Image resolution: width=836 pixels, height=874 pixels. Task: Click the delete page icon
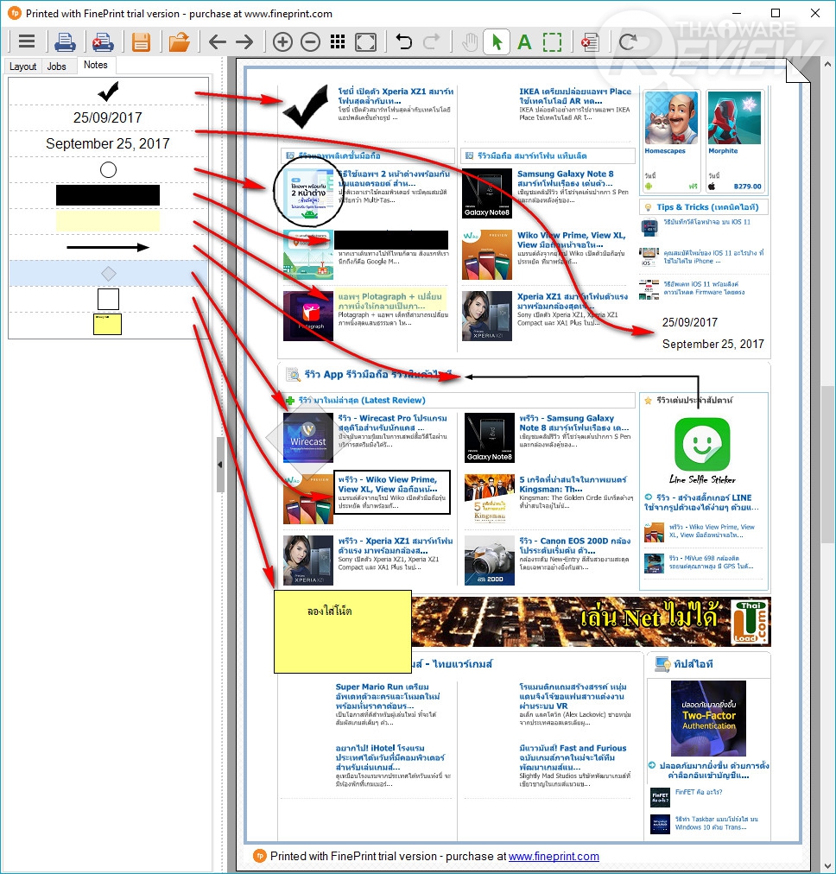tap(590, 42)
